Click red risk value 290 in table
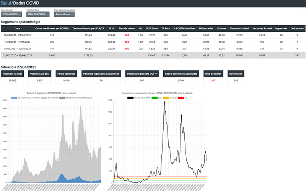Image resolution: width=306 pixels, height=193 pixels. pos(127,49)
